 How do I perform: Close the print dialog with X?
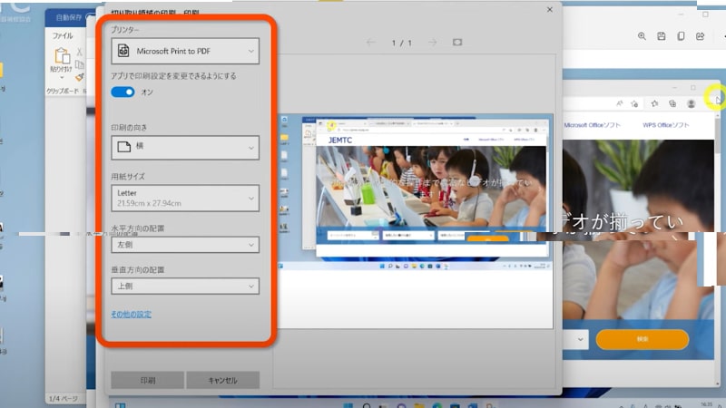(550, 9)
